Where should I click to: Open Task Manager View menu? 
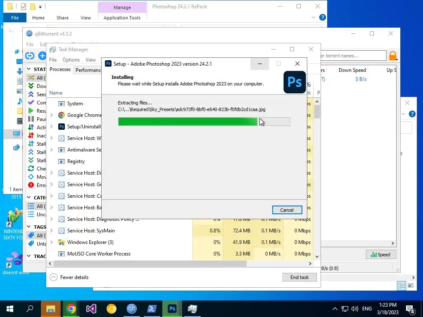[x=90, y=60]
